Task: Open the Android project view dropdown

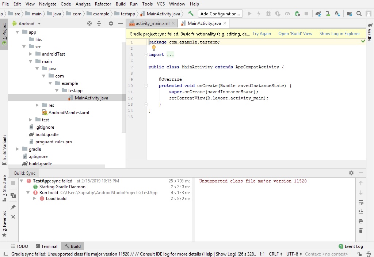Action: 39,23
